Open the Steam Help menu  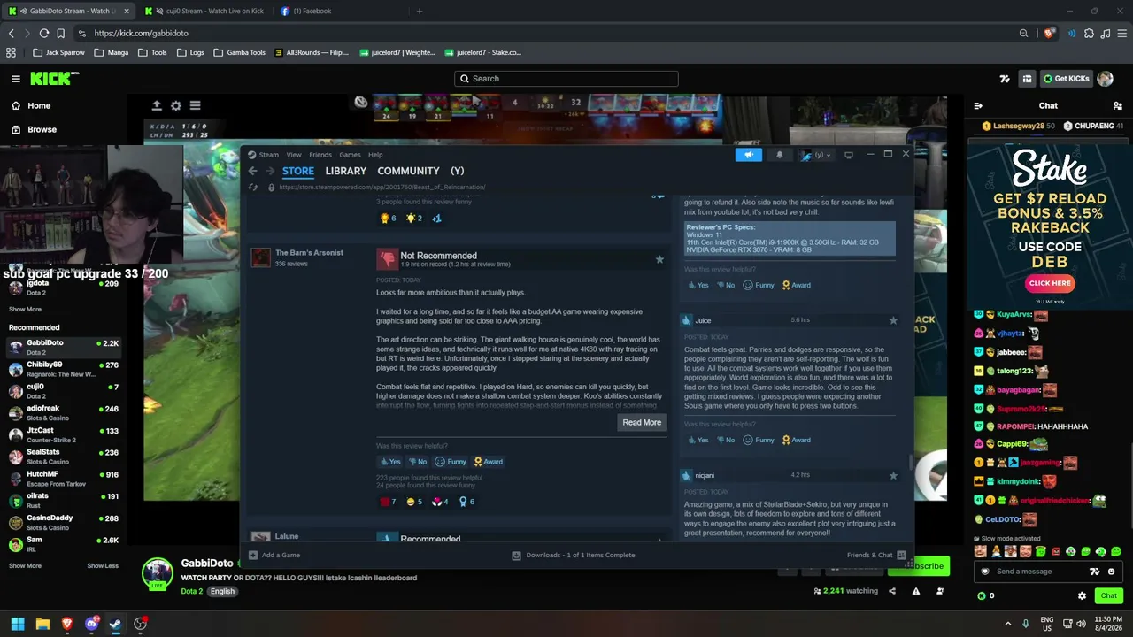tap(375, 155)
